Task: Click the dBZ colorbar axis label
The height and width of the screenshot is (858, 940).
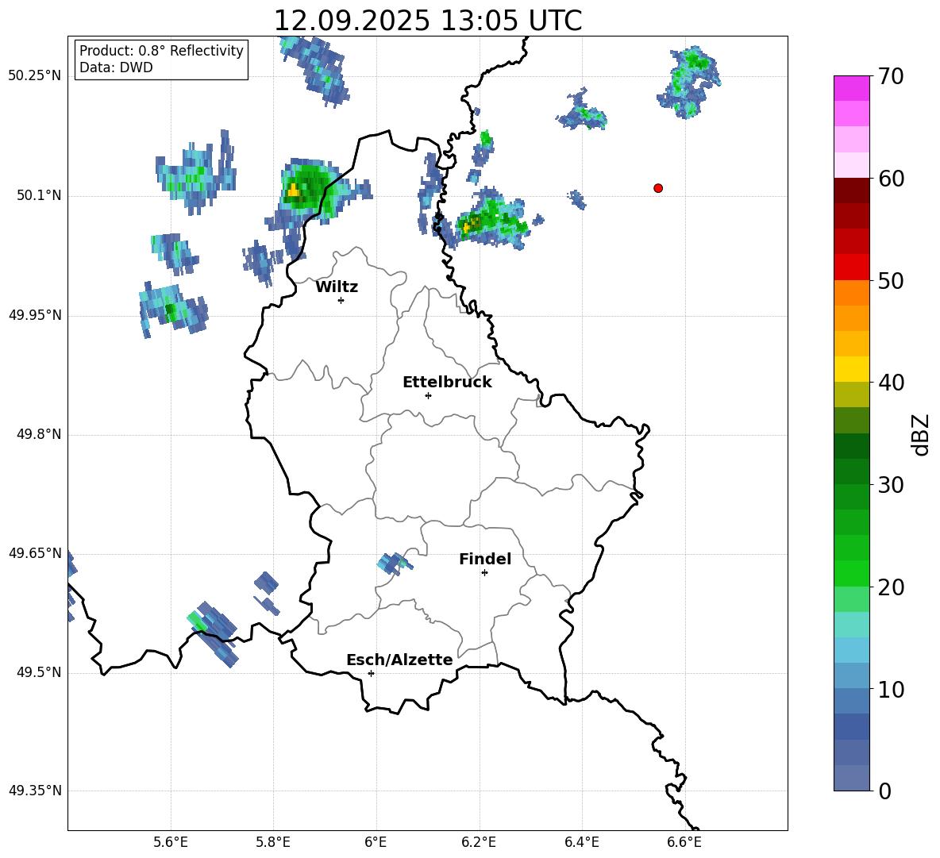Action: pyautogui.click(x=921, y=434)
